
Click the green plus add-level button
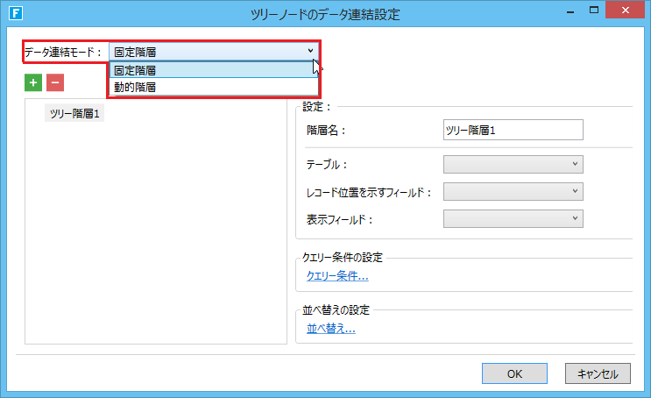[x=33, y=82]
